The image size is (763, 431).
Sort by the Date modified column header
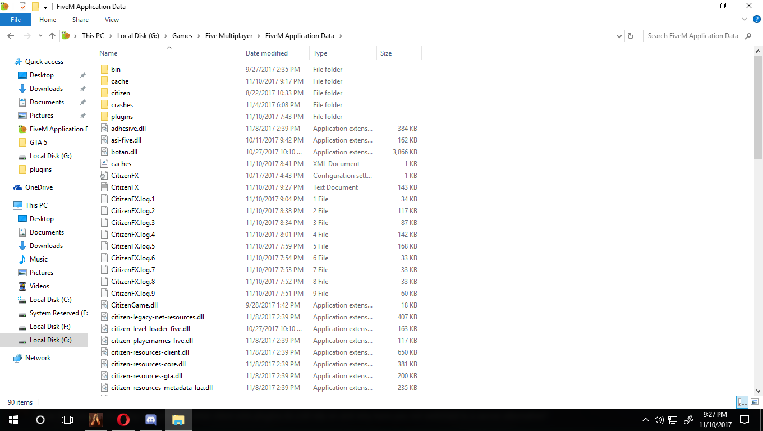[x=275, y=53]
